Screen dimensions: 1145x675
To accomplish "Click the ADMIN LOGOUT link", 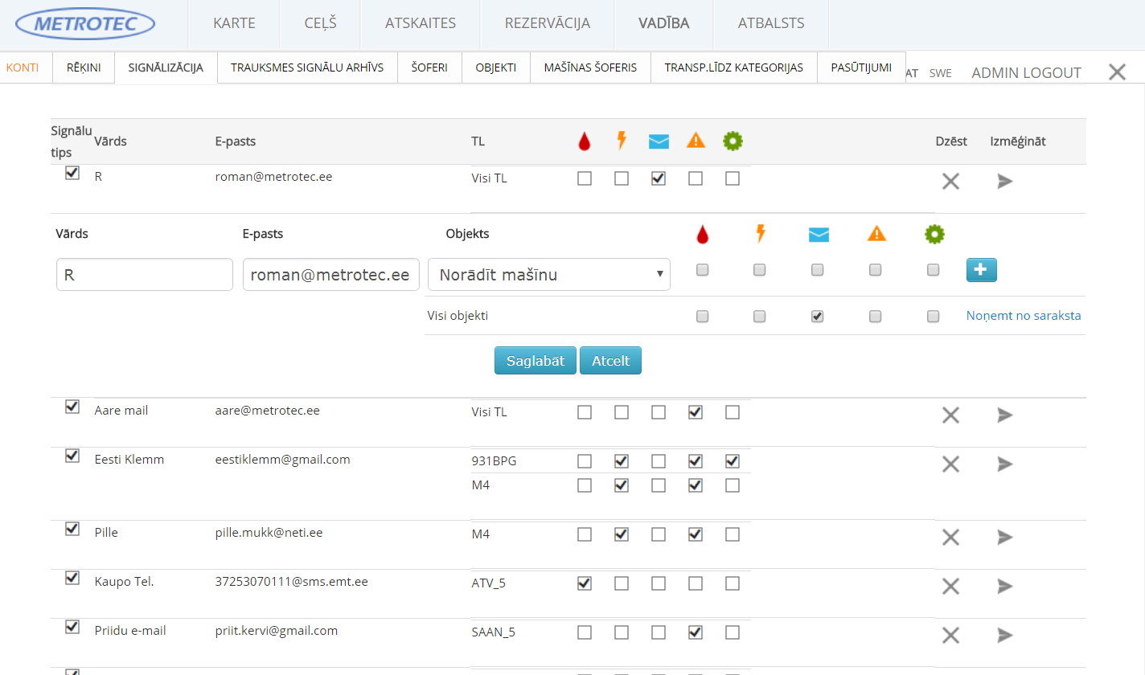I will [x=1026, y=73].
